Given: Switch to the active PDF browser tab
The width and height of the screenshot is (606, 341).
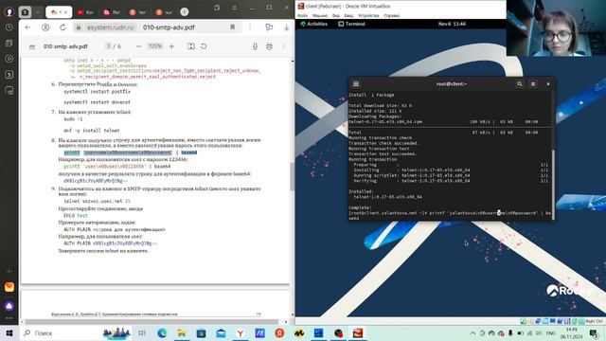Looking at the screenshot, I should pos(59,12).
